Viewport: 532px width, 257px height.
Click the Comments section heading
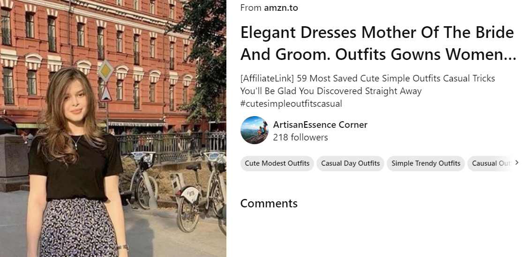pos(269,204)
